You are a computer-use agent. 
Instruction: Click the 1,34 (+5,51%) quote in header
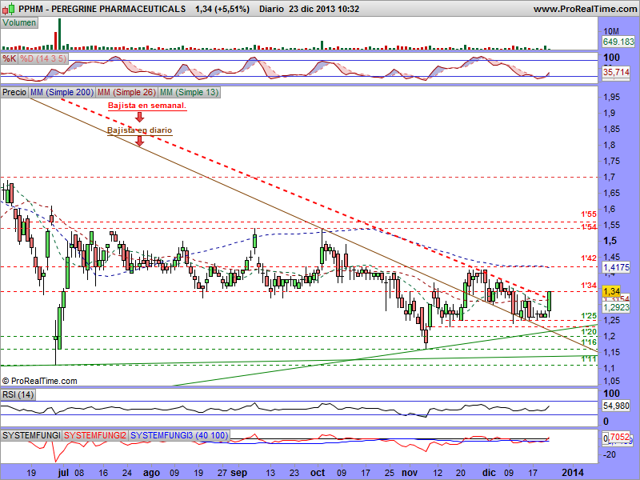coord(222,9)
